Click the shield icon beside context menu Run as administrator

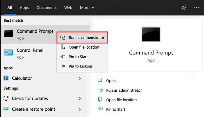(x=63, y=38)
